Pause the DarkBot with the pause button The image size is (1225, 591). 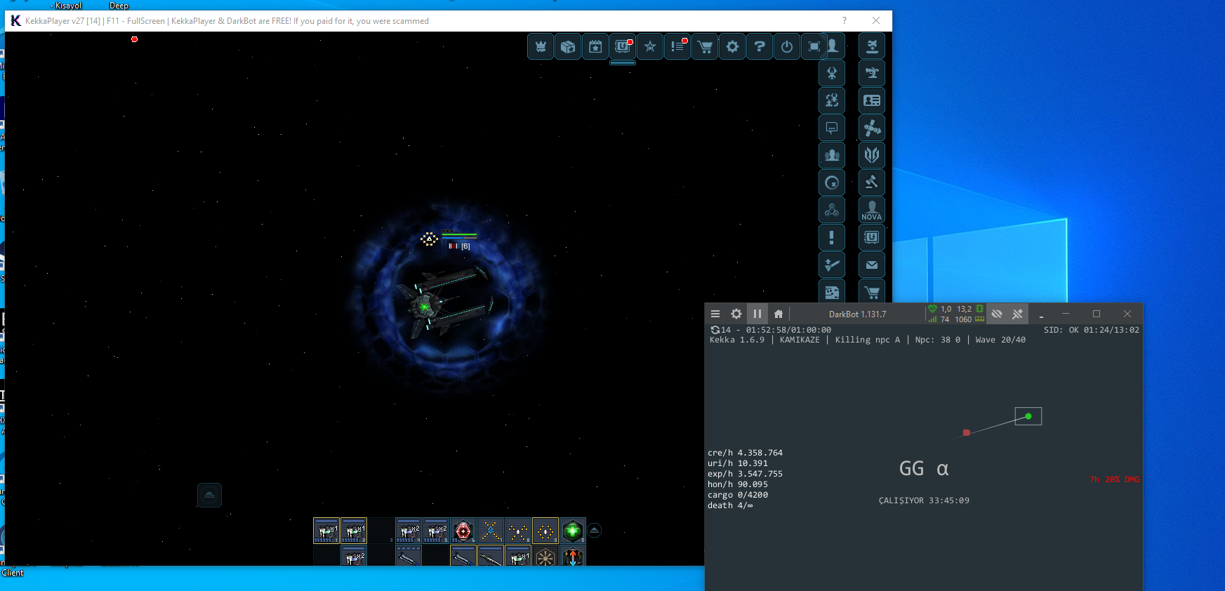tap(757, 314)
